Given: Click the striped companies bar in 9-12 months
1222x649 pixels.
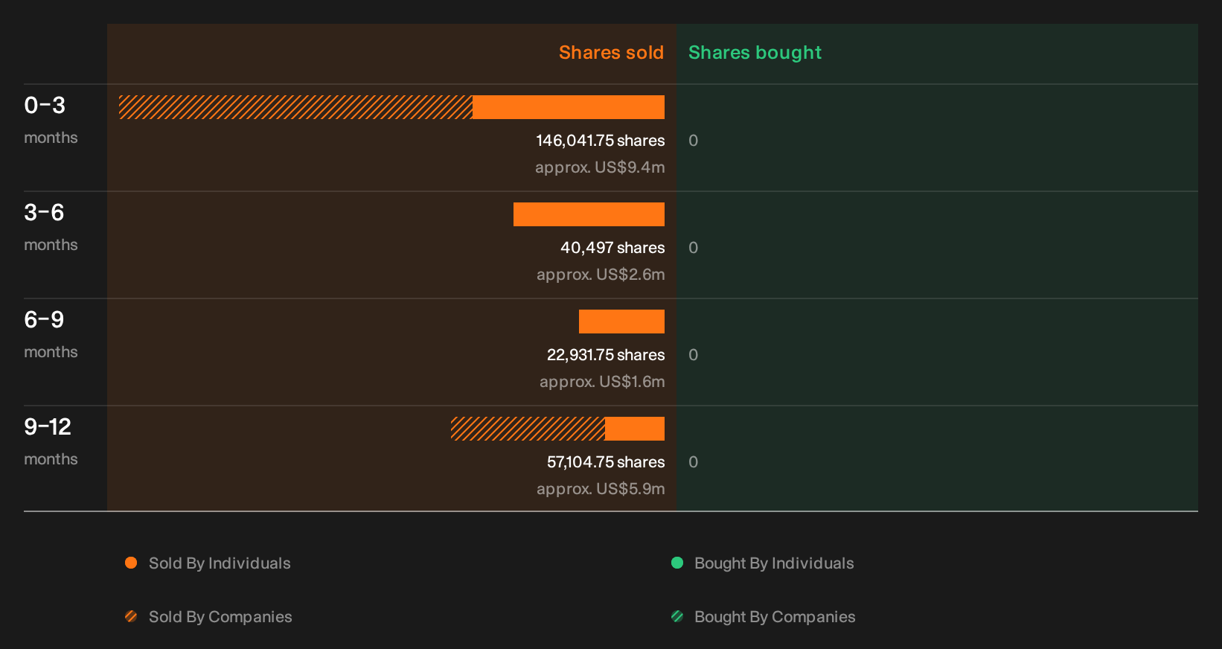Looking at the screenshot, I should (528, 429).
